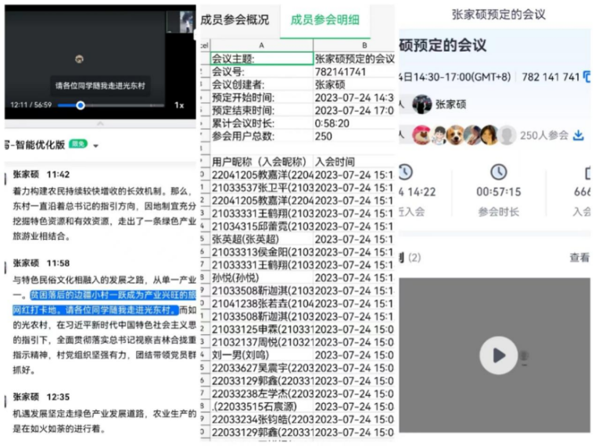The height and width of the screenshot is (446, 595).
Task: Switch to 成员参会概况 tab
Action: (235, 20)
